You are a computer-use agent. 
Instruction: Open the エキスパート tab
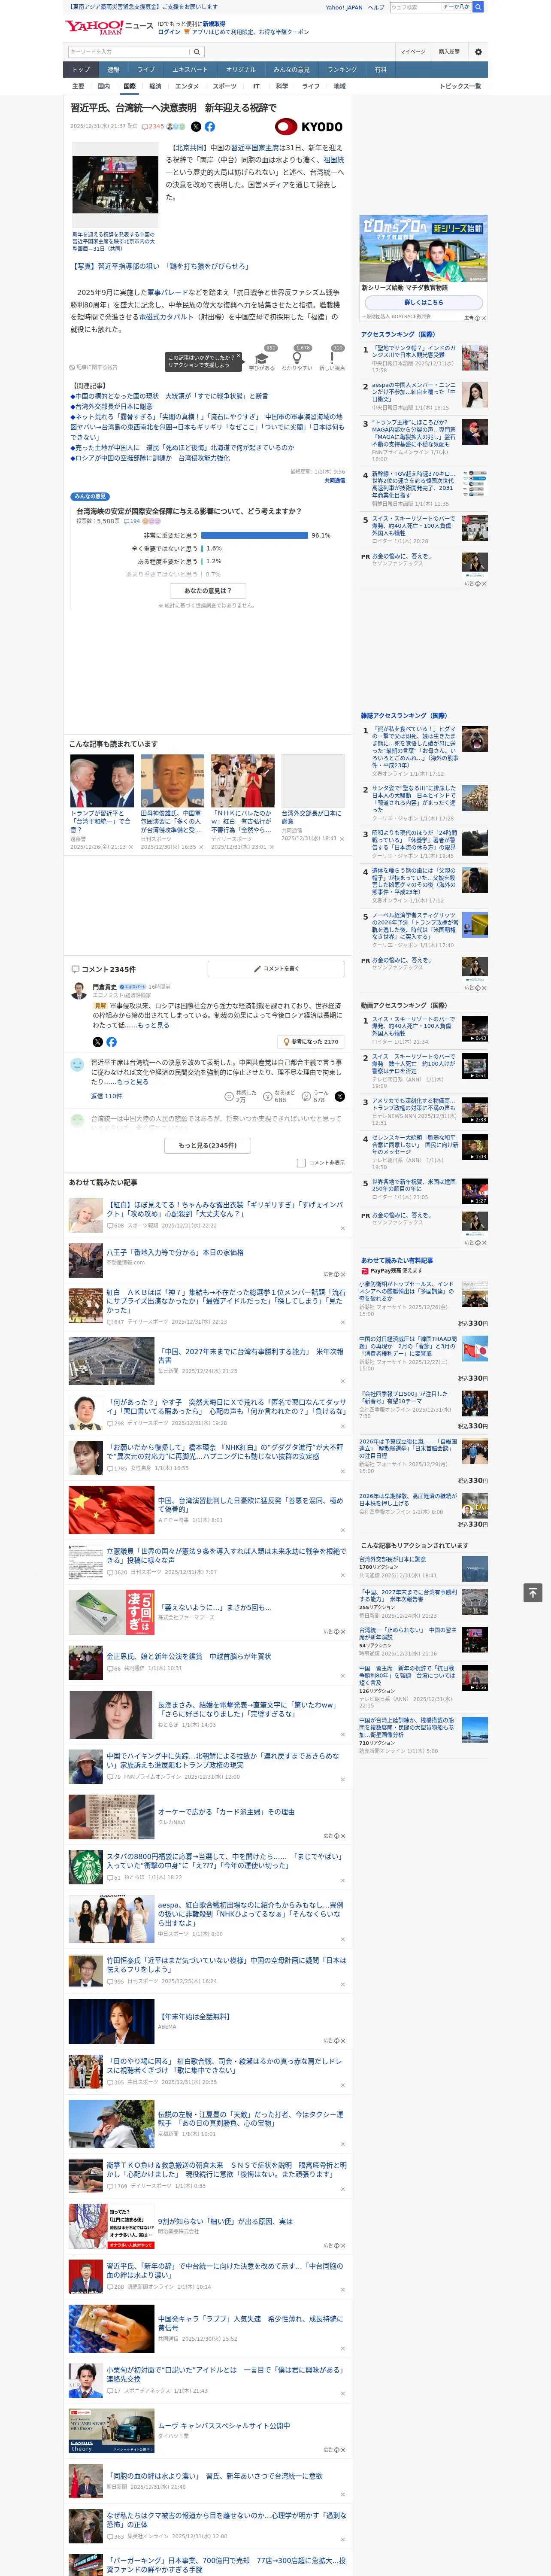pos(190,70)
